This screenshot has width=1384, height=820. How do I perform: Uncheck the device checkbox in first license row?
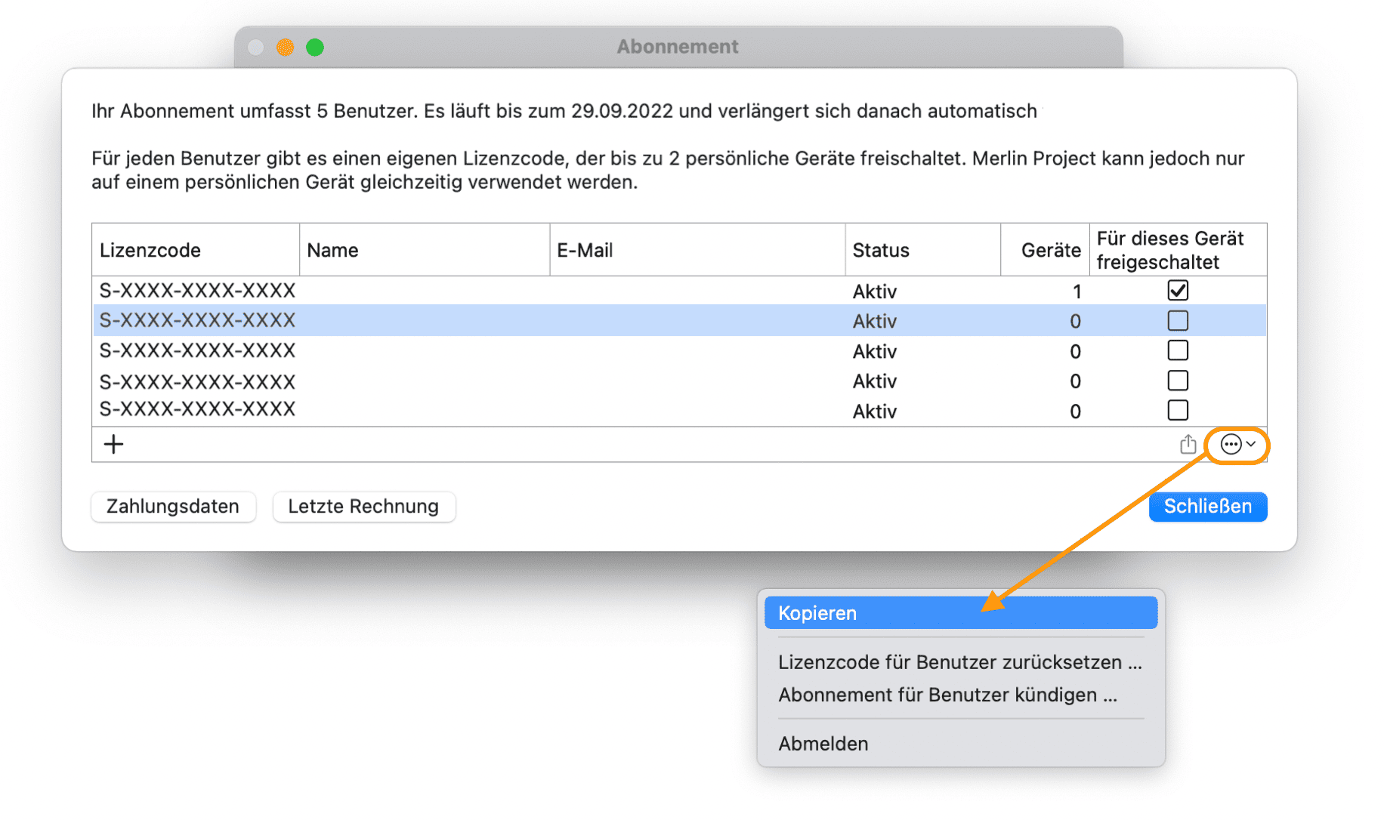point(1177,291)
